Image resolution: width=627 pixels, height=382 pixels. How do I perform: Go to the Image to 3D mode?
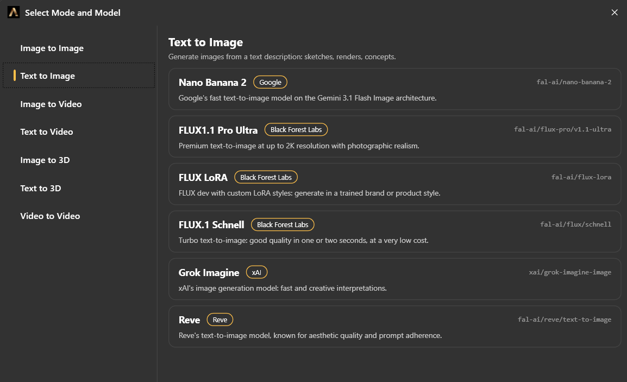pyautogui.click(x=79, y=160)
